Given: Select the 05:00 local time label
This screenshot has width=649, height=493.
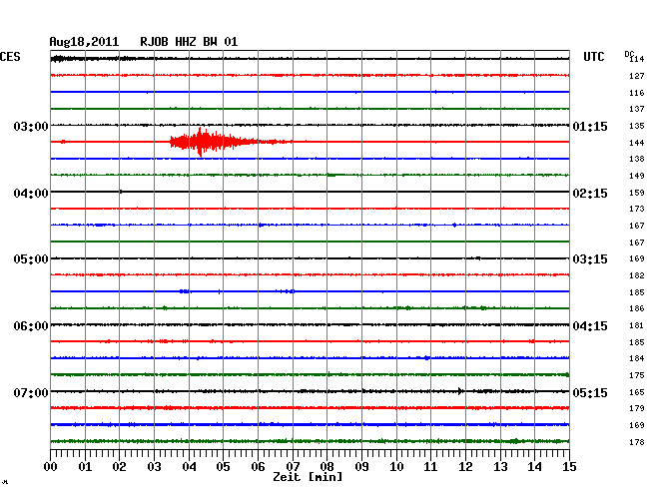Looking at the screenshot, I should pyautogui.click(x=31, y=259).
